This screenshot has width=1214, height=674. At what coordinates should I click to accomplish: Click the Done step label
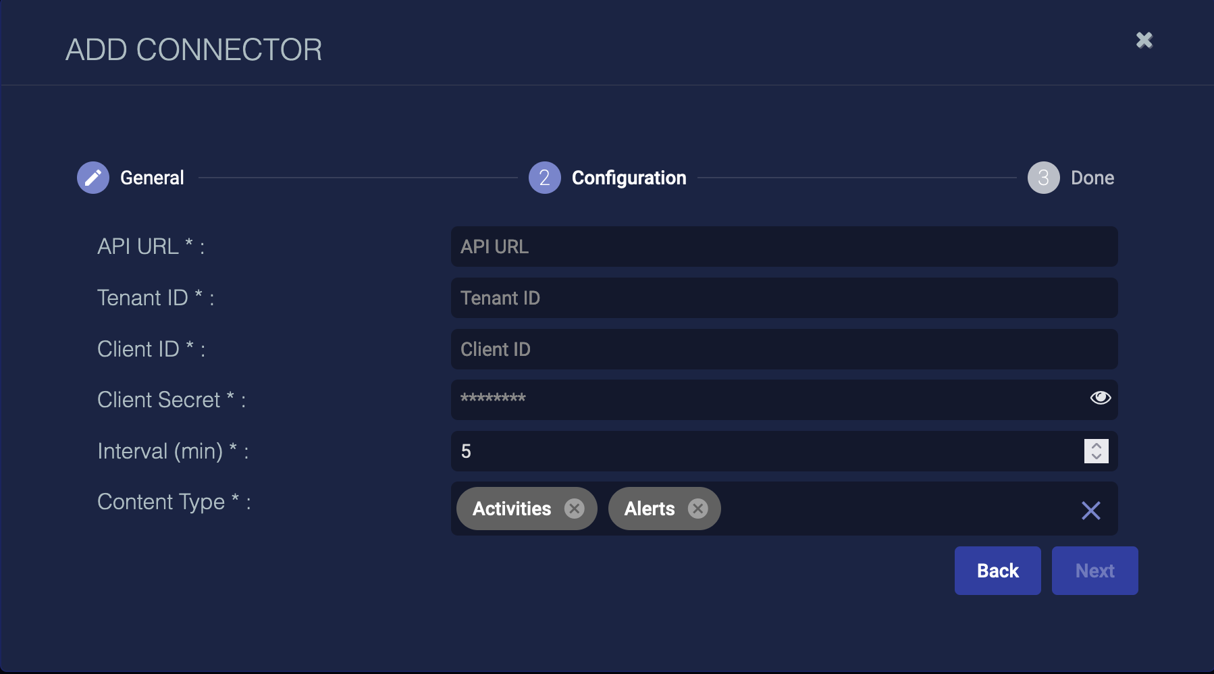[1092, 178]
